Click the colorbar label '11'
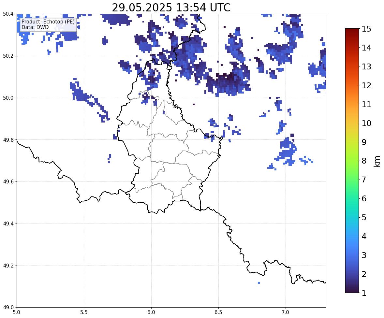The height and width of the screenshot is (318, 384). click(x=366, y=104)
